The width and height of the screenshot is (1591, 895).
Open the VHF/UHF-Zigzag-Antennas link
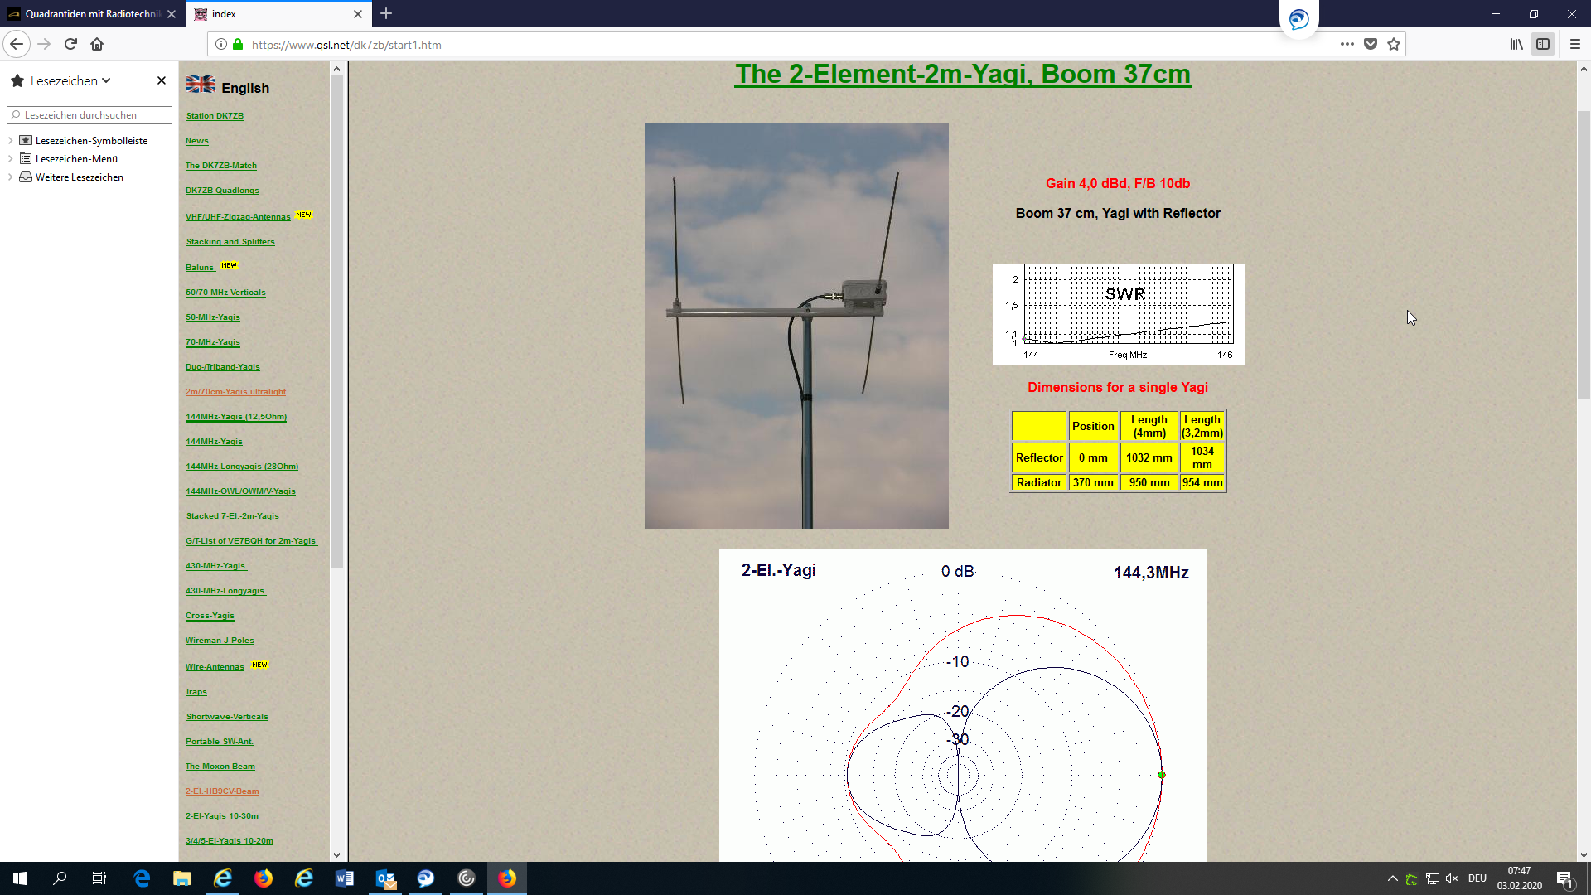tap(238, 217)
